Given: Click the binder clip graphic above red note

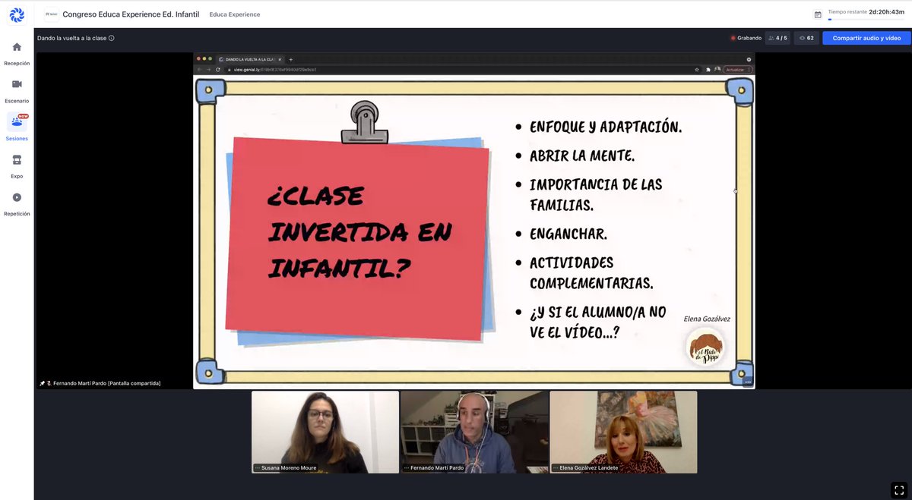Looking at the screenshot, I should point(366,123).
